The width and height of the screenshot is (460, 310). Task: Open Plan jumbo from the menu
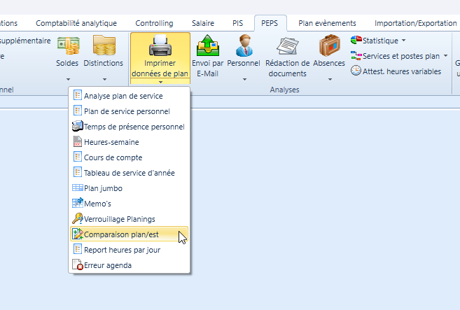coord(104,188)
